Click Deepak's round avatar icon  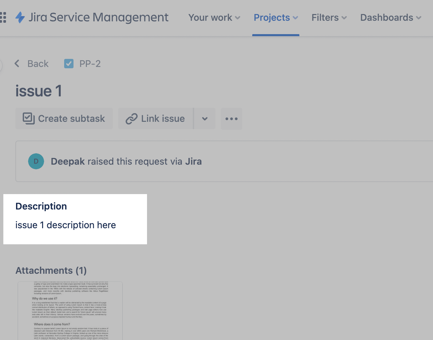(36, 161)
